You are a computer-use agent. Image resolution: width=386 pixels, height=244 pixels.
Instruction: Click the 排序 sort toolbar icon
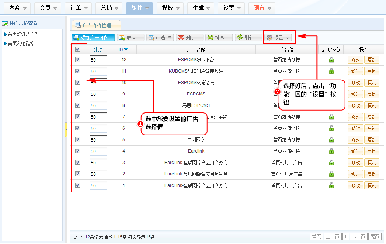(210, 38)
